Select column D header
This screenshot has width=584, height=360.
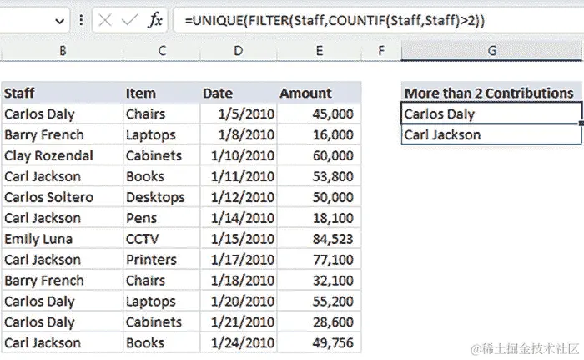coord(238,51)
